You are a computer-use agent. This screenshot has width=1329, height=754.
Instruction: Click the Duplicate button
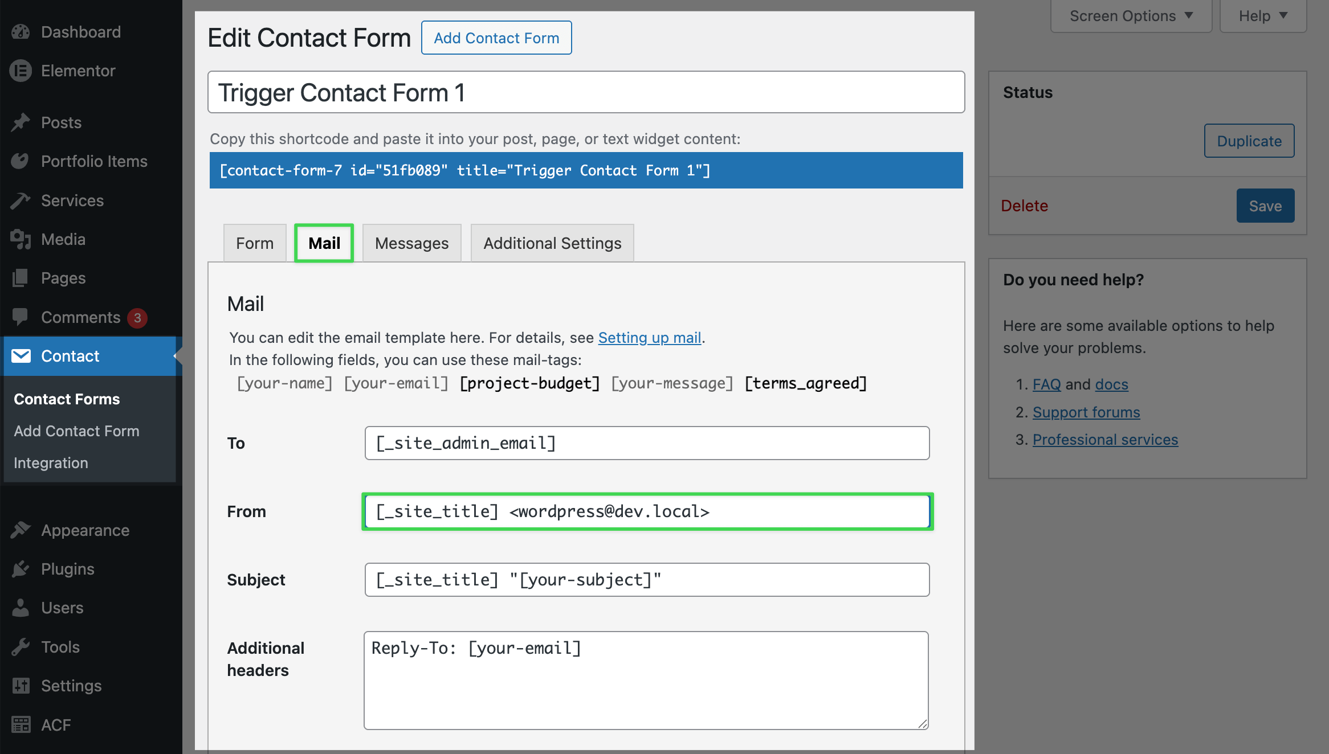click(1249, 141)
